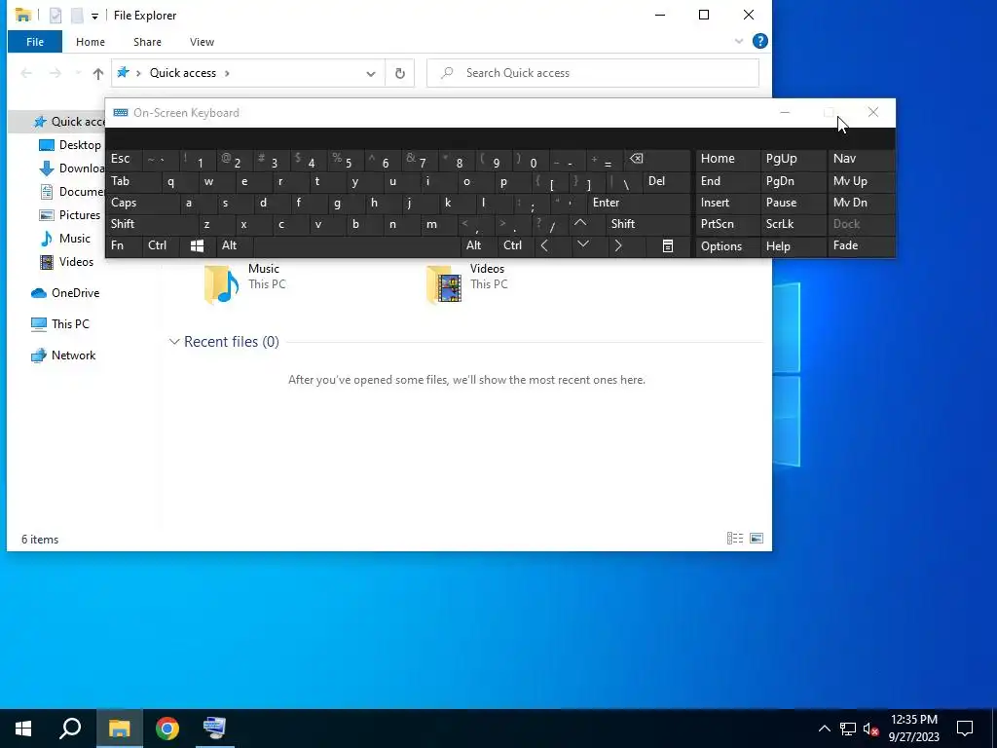The height and width of the screenshot is (748, 997).
Task: Open address bar history dropdown
Action: point(371,74)
